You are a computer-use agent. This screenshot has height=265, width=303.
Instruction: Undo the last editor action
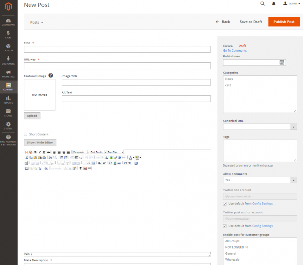[x=88, y=158]
